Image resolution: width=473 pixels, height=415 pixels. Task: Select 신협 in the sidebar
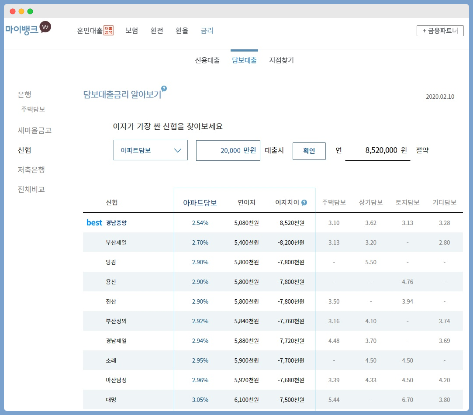pyautogui.click(x=24, y=150)
